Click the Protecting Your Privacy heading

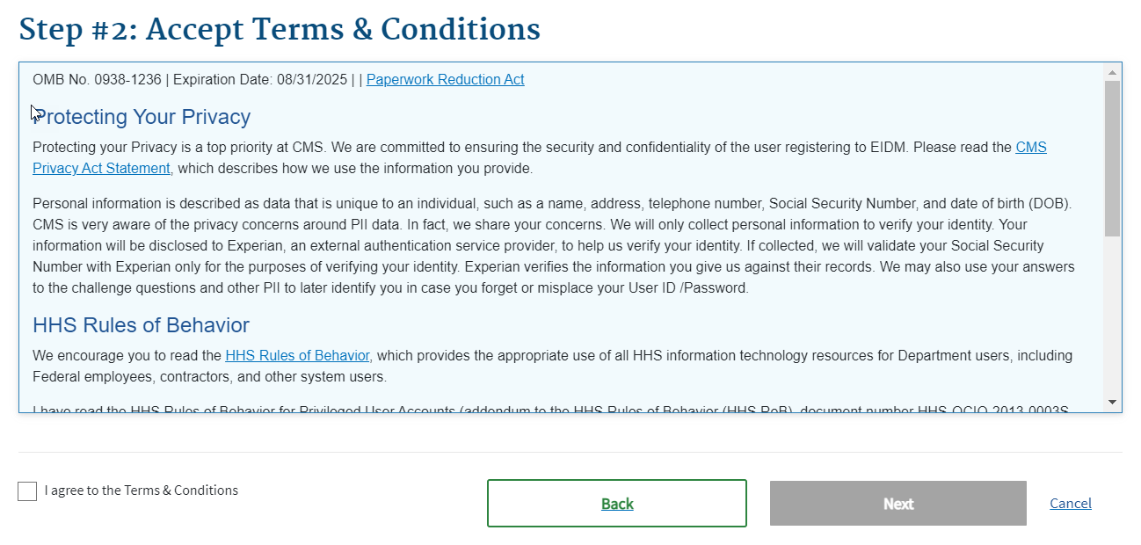(x=142, y=117)
